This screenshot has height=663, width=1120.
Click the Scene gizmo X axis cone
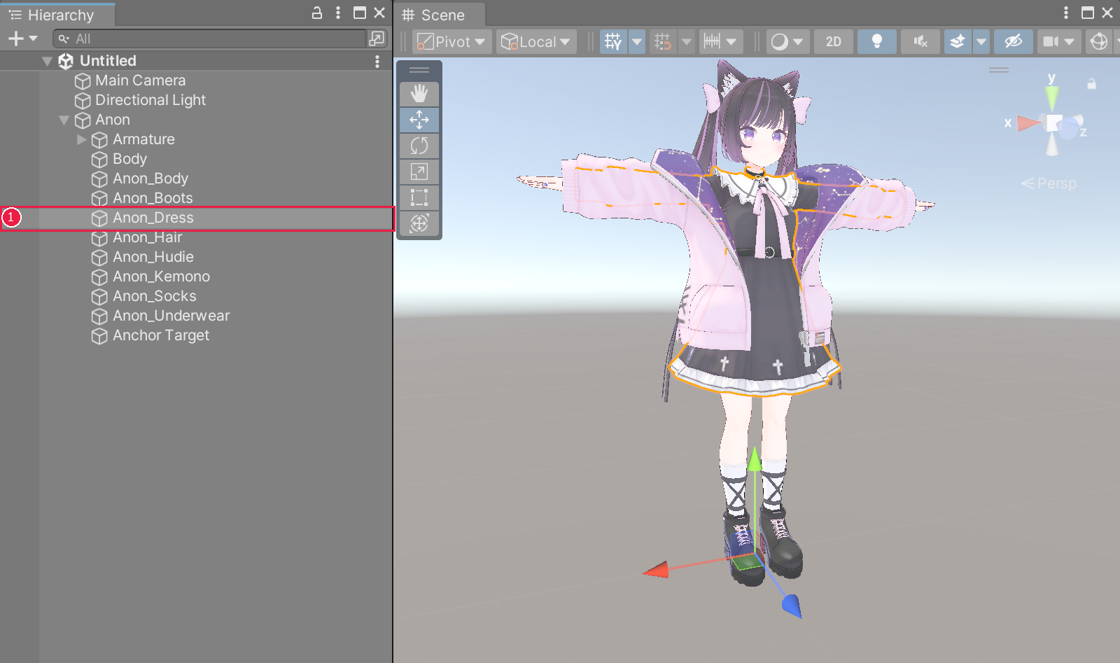point(1028,123)
